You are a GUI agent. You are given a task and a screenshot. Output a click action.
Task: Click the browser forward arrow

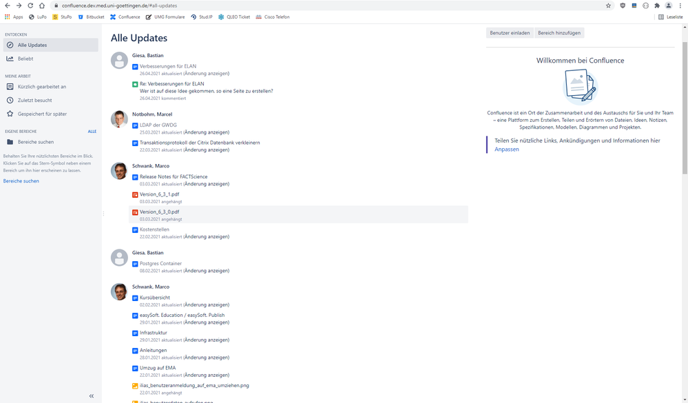19,6
